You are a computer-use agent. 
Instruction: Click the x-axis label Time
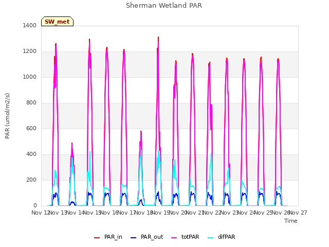(291, 221)
